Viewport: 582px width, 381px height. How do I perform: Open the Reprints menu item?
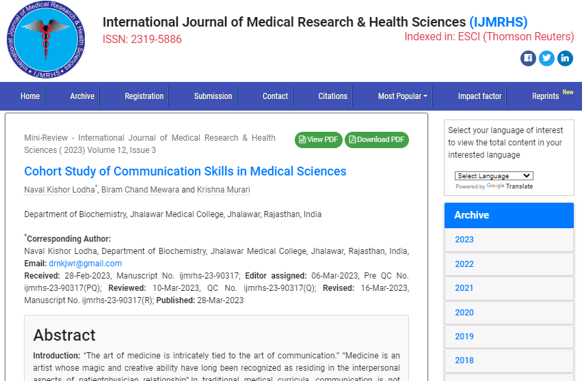tap(545, 96)
